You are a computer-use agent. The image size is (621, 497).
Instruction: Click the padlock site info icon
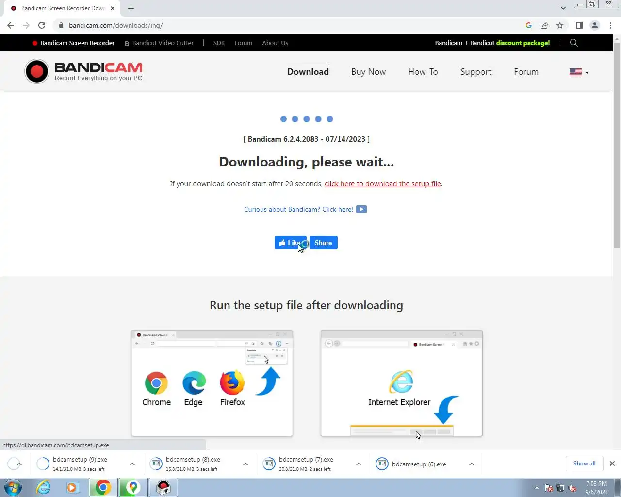61,25
